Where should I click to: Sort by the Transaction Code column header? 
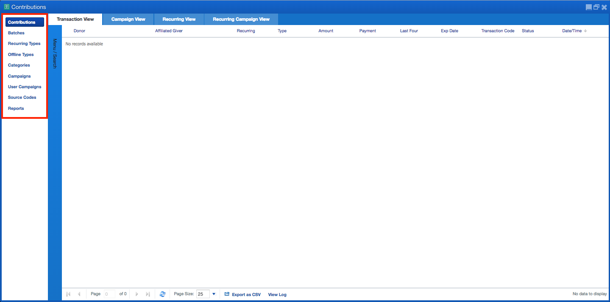pyautogui.click(x=498, y=31)
